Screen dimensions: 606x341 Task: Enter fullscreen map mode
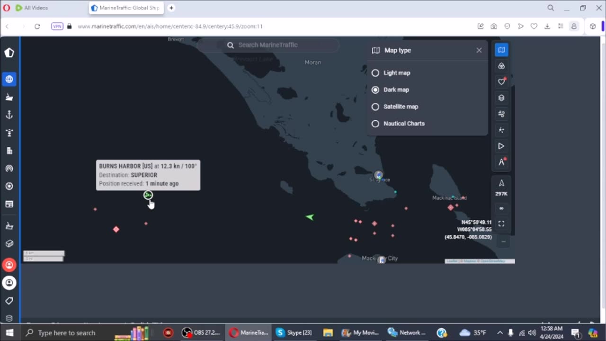[x=501, y=224]
